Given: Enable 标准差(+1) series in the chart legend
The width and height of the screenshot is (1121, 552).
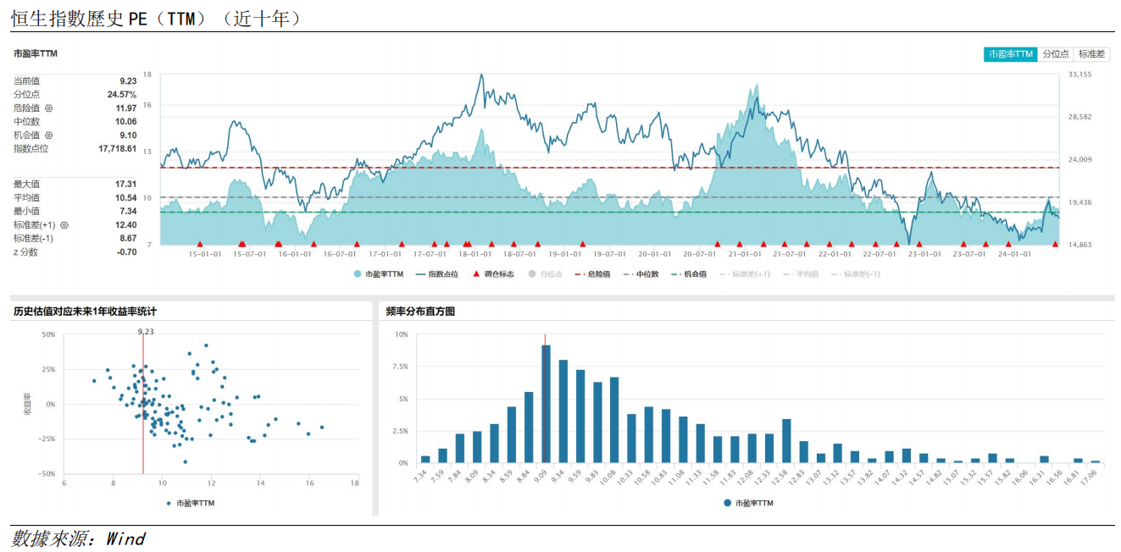Looking at the screenshot, I should click(x=744, y=274).
